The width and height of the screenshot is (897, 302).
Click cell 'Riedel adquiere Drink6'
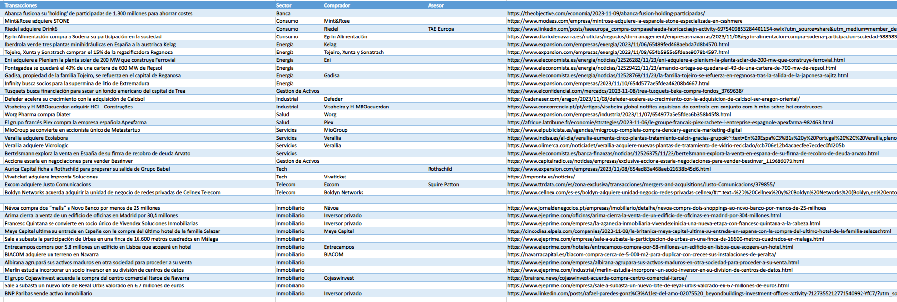(31, 29)
